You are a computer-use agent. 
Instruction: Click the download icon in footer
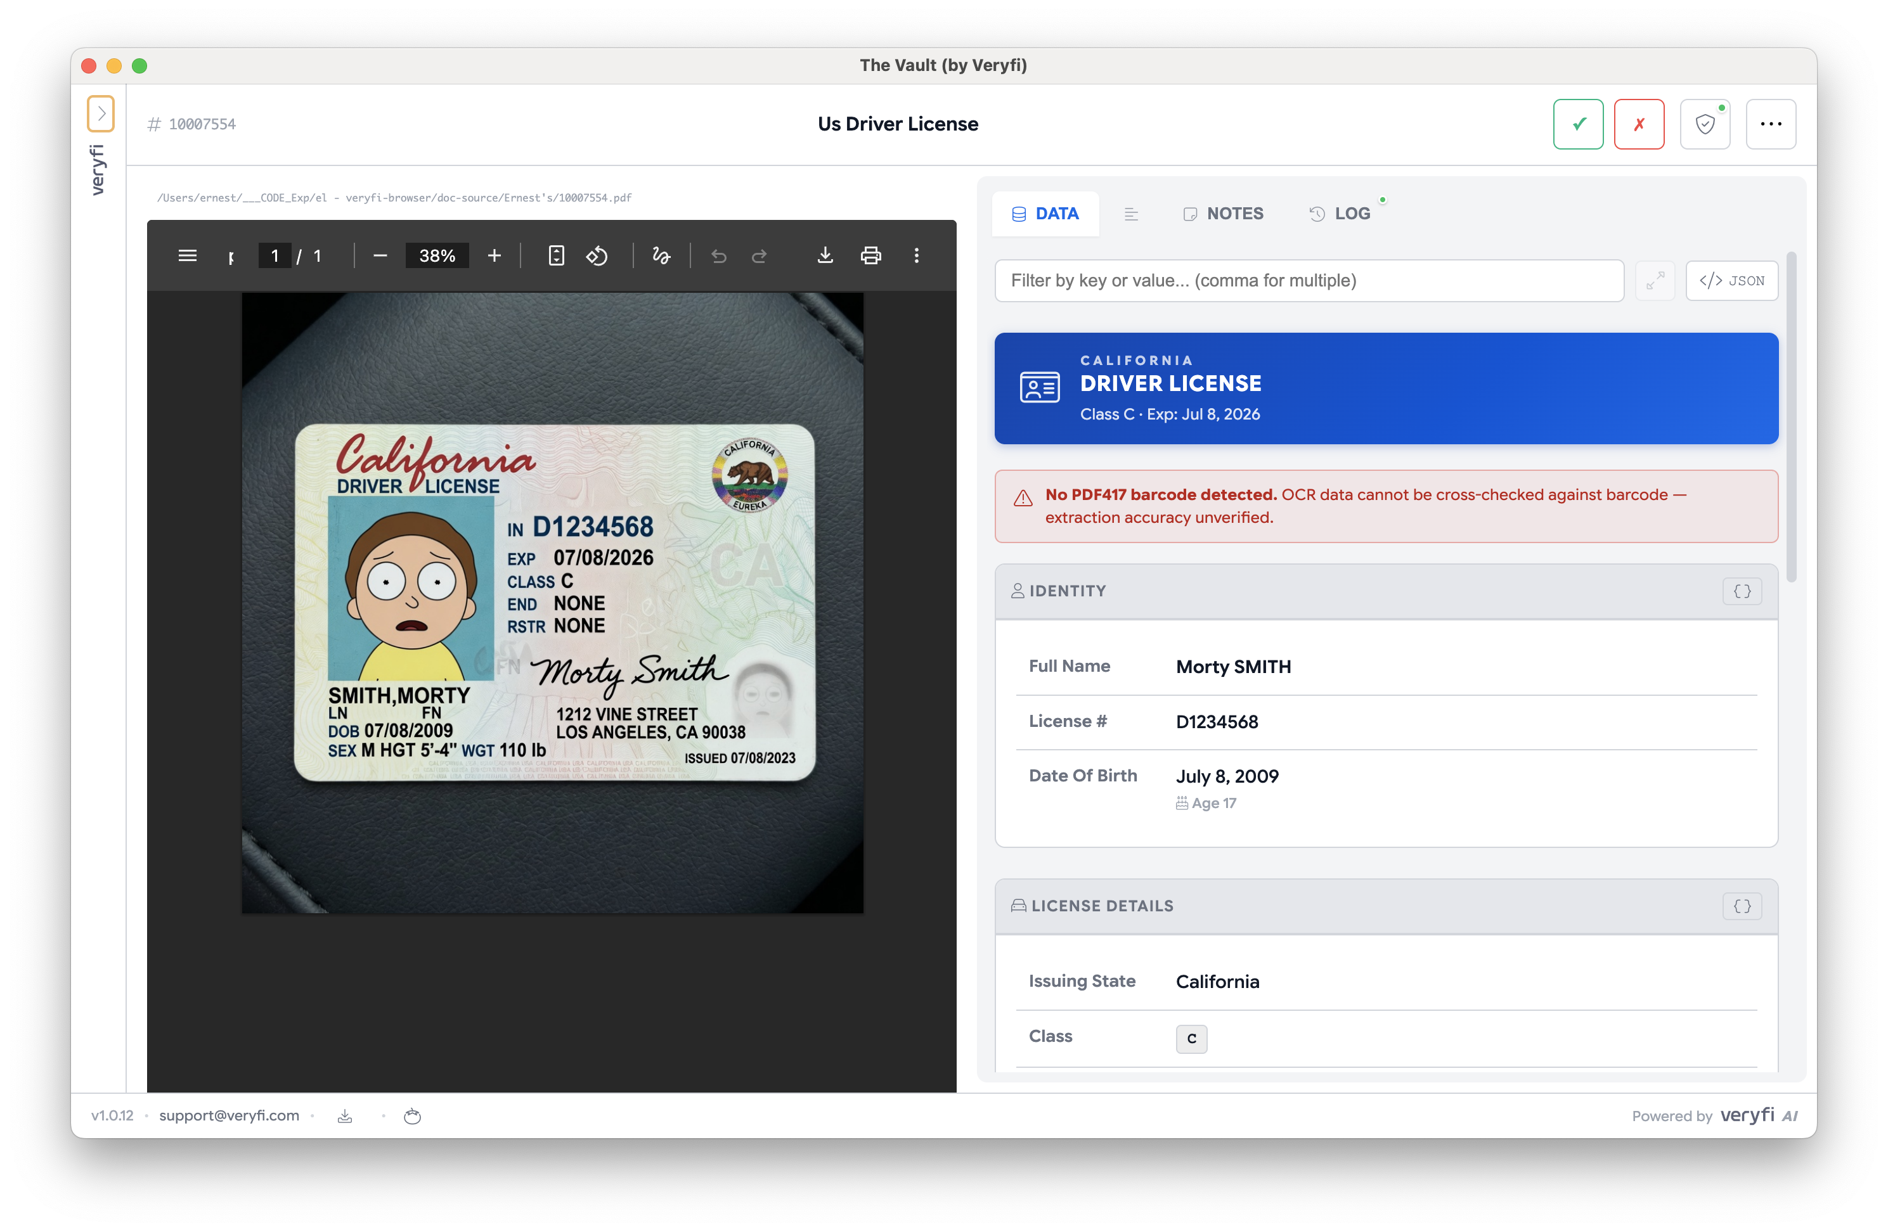(x=344, y=1115)
